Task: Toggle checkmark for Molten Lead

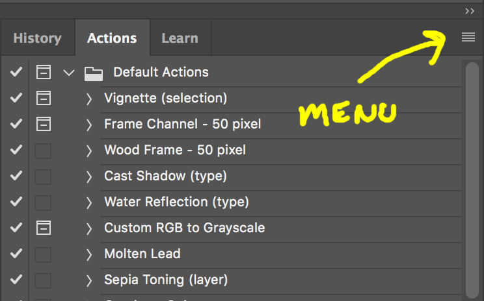Action: (x=16, y=254)
